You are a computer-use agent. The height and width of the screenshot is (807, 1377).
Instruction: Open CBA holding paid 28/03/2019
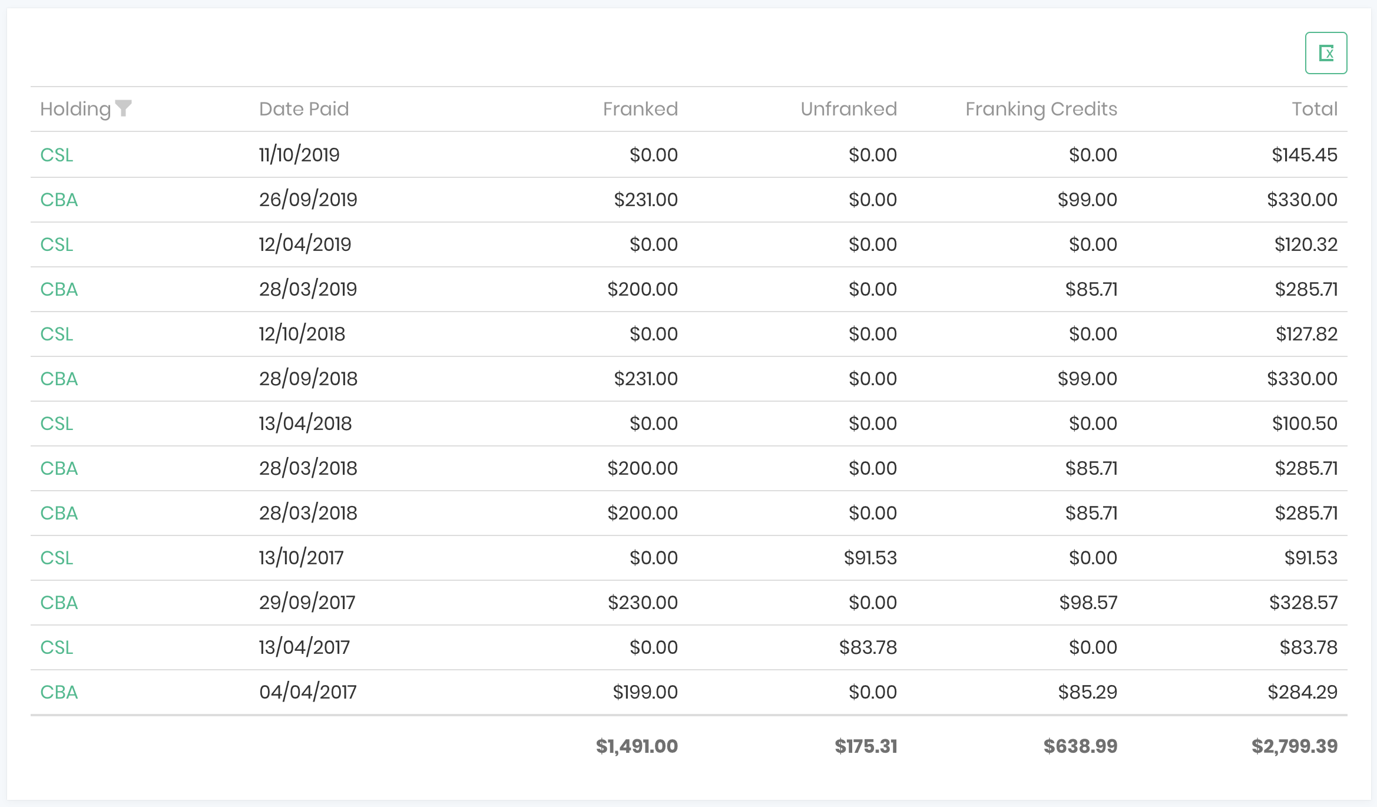click(59, 289)
